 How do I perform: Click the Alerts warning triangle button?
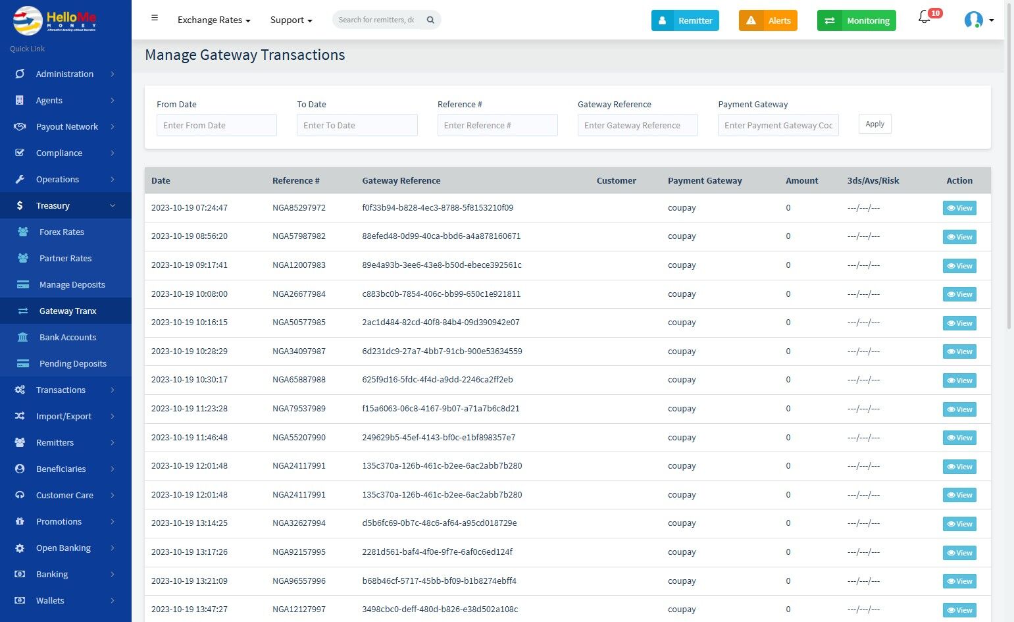768,20
